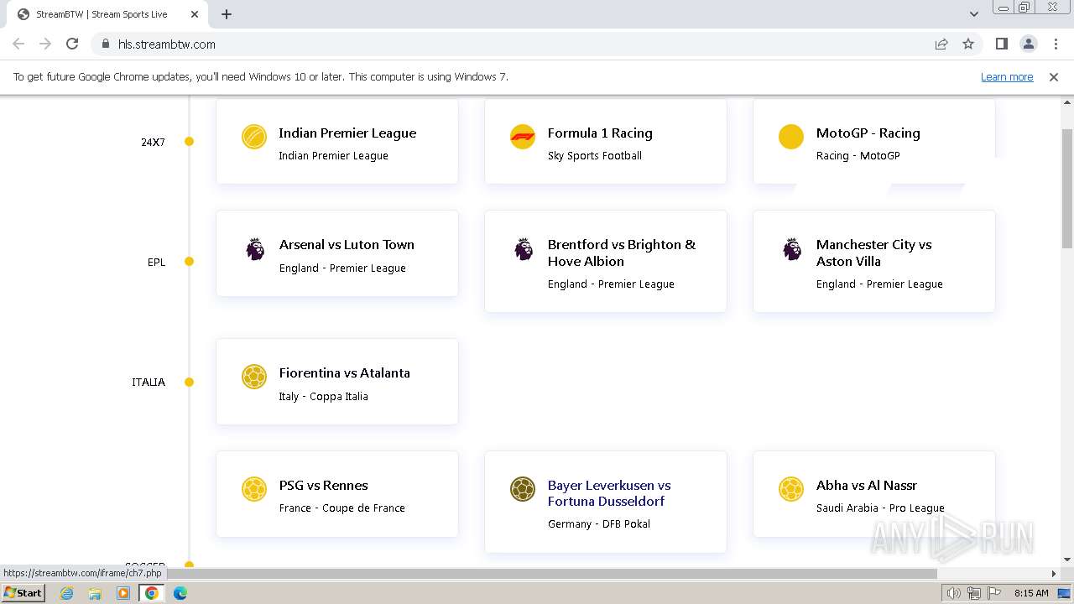
Task: Click the Italy - Coppa Italia subtitle
Action: (324, 396)
